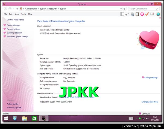Open the Tools menu
The height and width of the screenshot is (129, 164).
point(24,14)
